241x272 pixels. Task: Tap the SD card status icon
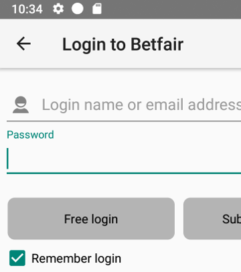(97, 9)
